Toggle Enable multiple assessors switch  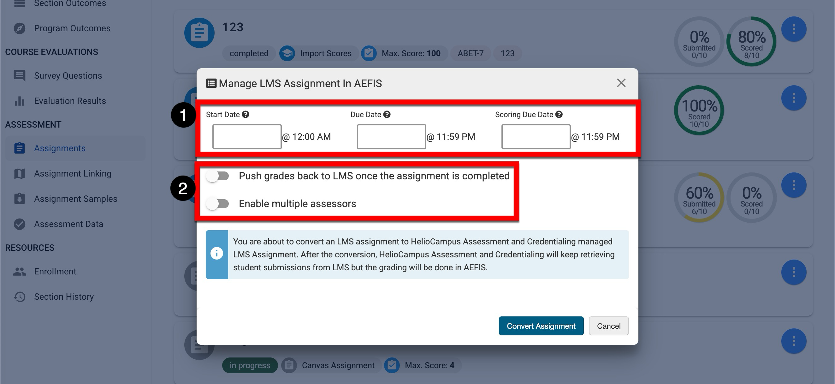click(x=218, y=204)
